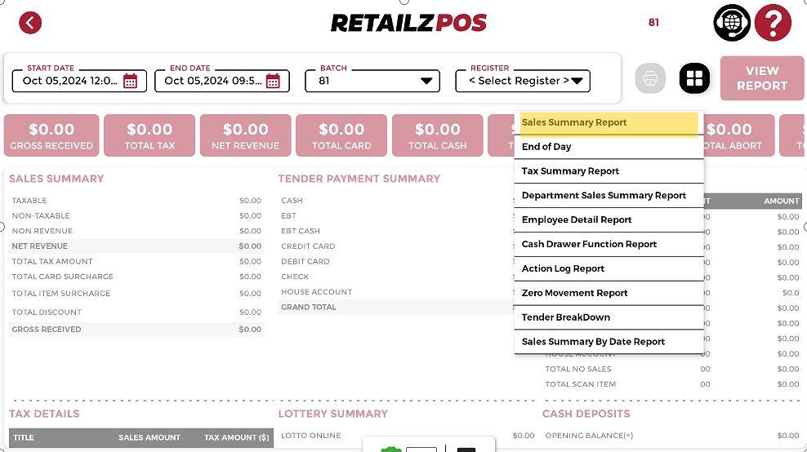The width and height of the screenshot is (807, 452).
Task: Select End of Day report
Action: [x=609, y=147]
